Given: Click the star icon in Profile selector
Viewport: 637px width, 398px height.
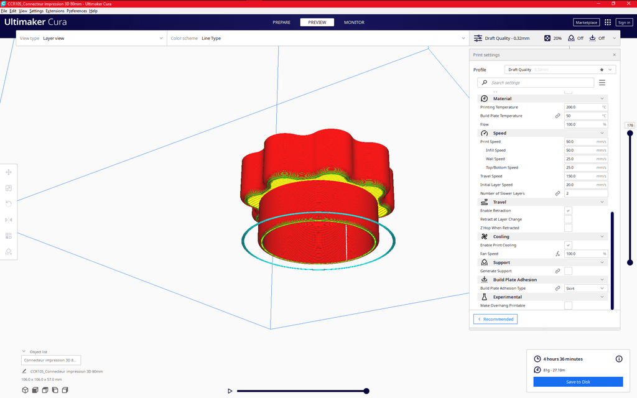Looking at the screenshot, I should pyautogui.click(x=602, y=70).
